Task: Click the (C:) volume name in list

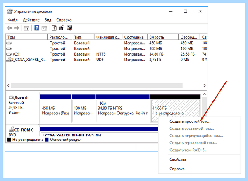Action: click(x=16, y=54)
